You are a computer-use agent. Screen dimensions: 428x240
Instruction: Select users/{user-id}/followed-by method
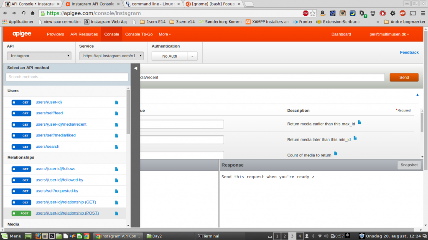pos(59,180)
